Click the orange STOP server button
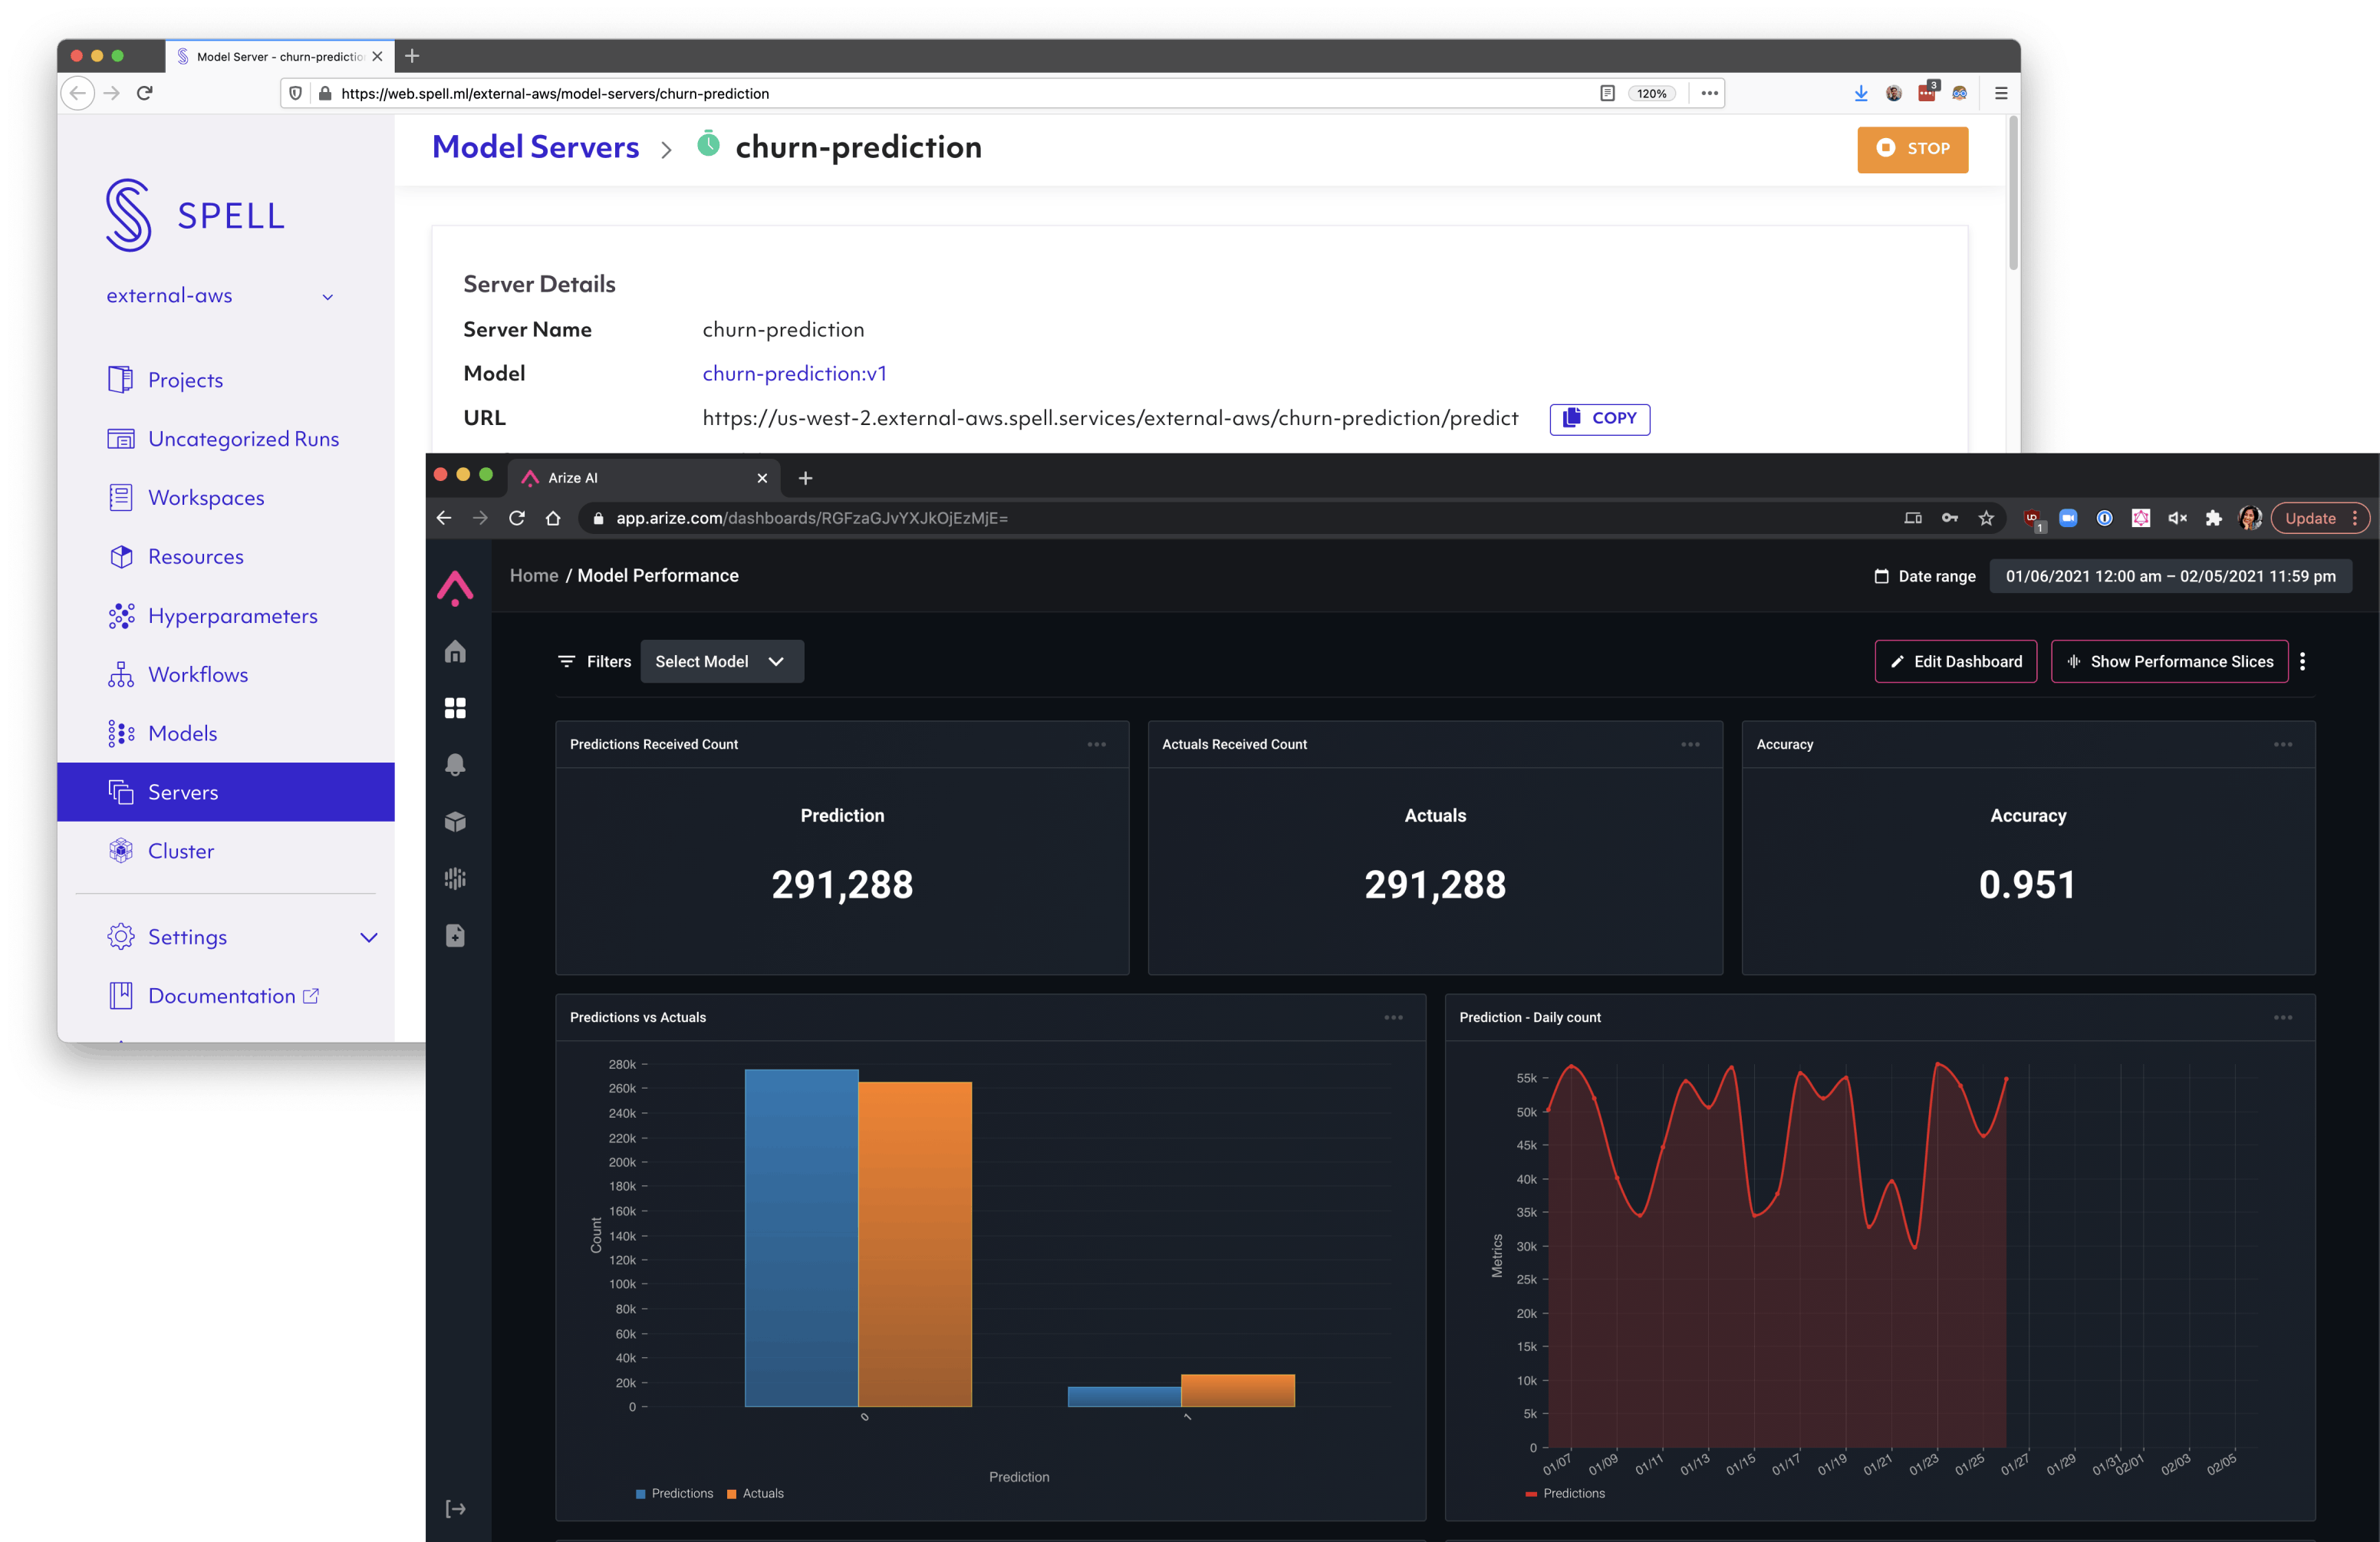Image resolution: width=2380 pixels, height=1542 pixels. (1912, 149)
